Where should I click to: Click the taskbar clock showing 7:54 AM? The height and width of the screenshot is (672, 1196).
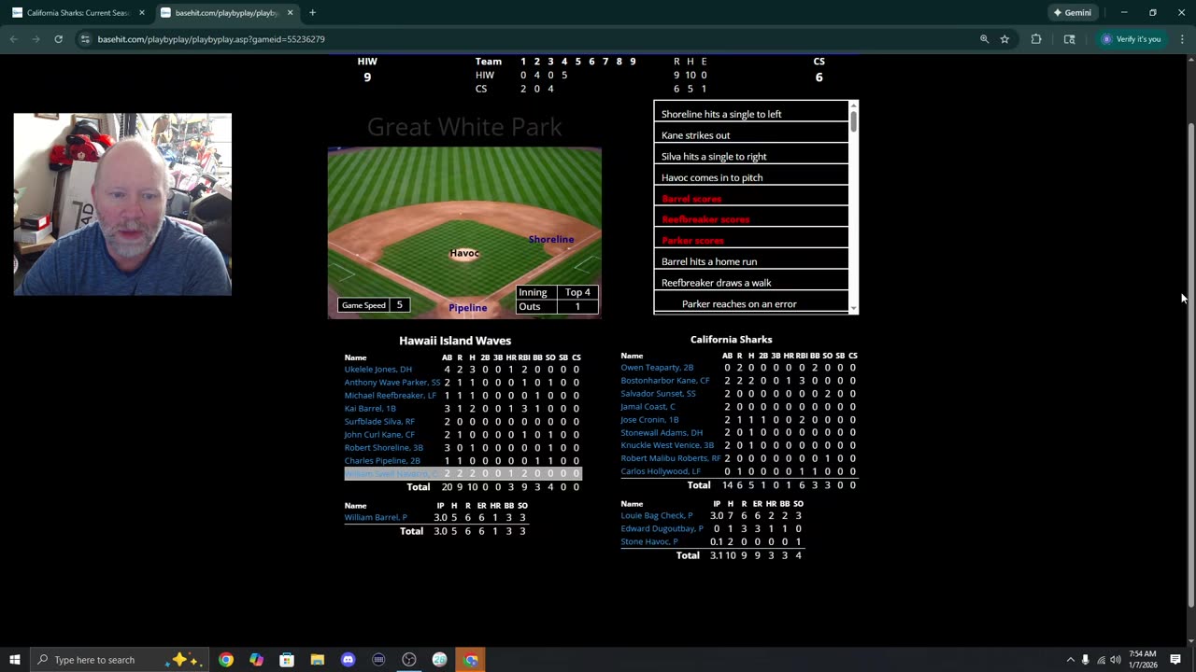pyautogui.click(x=1142, y=660)
